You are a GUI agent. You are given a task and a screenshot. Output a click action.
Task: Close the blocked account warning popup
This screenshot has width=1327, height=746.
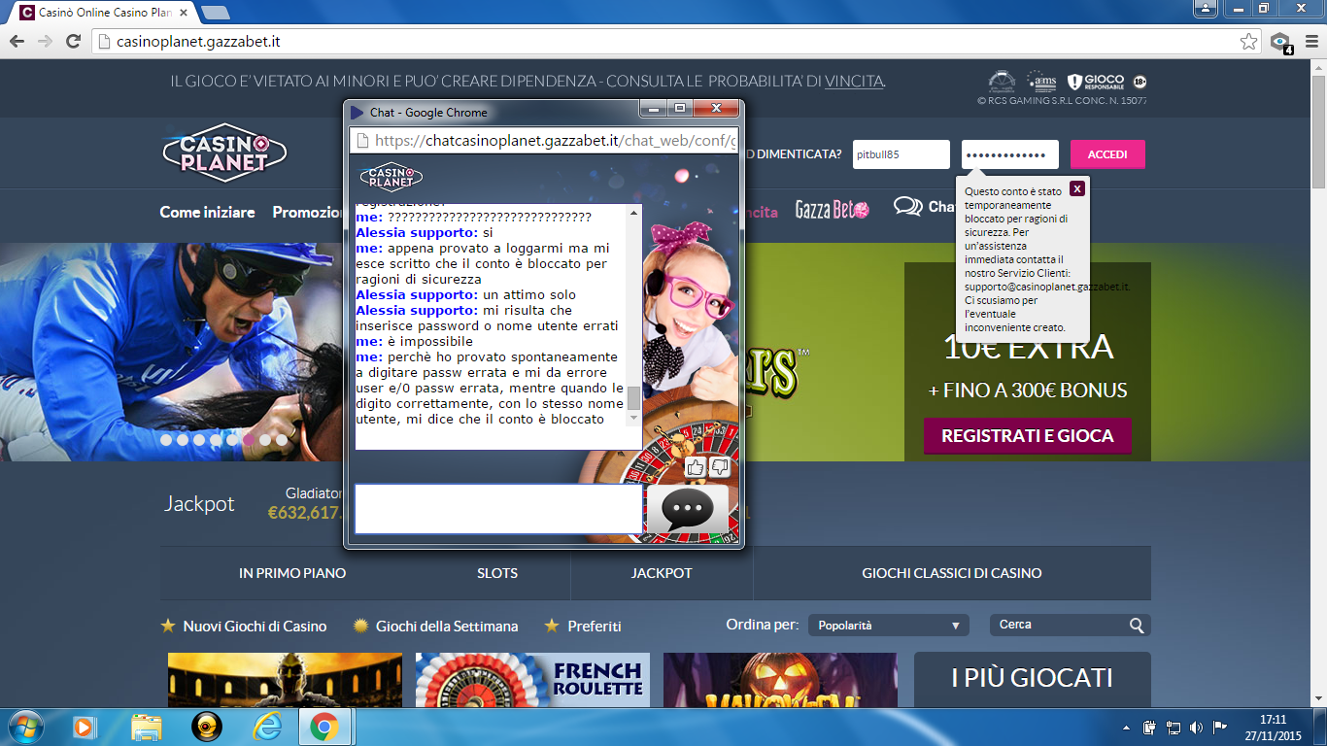click(x=1077, y=188)
